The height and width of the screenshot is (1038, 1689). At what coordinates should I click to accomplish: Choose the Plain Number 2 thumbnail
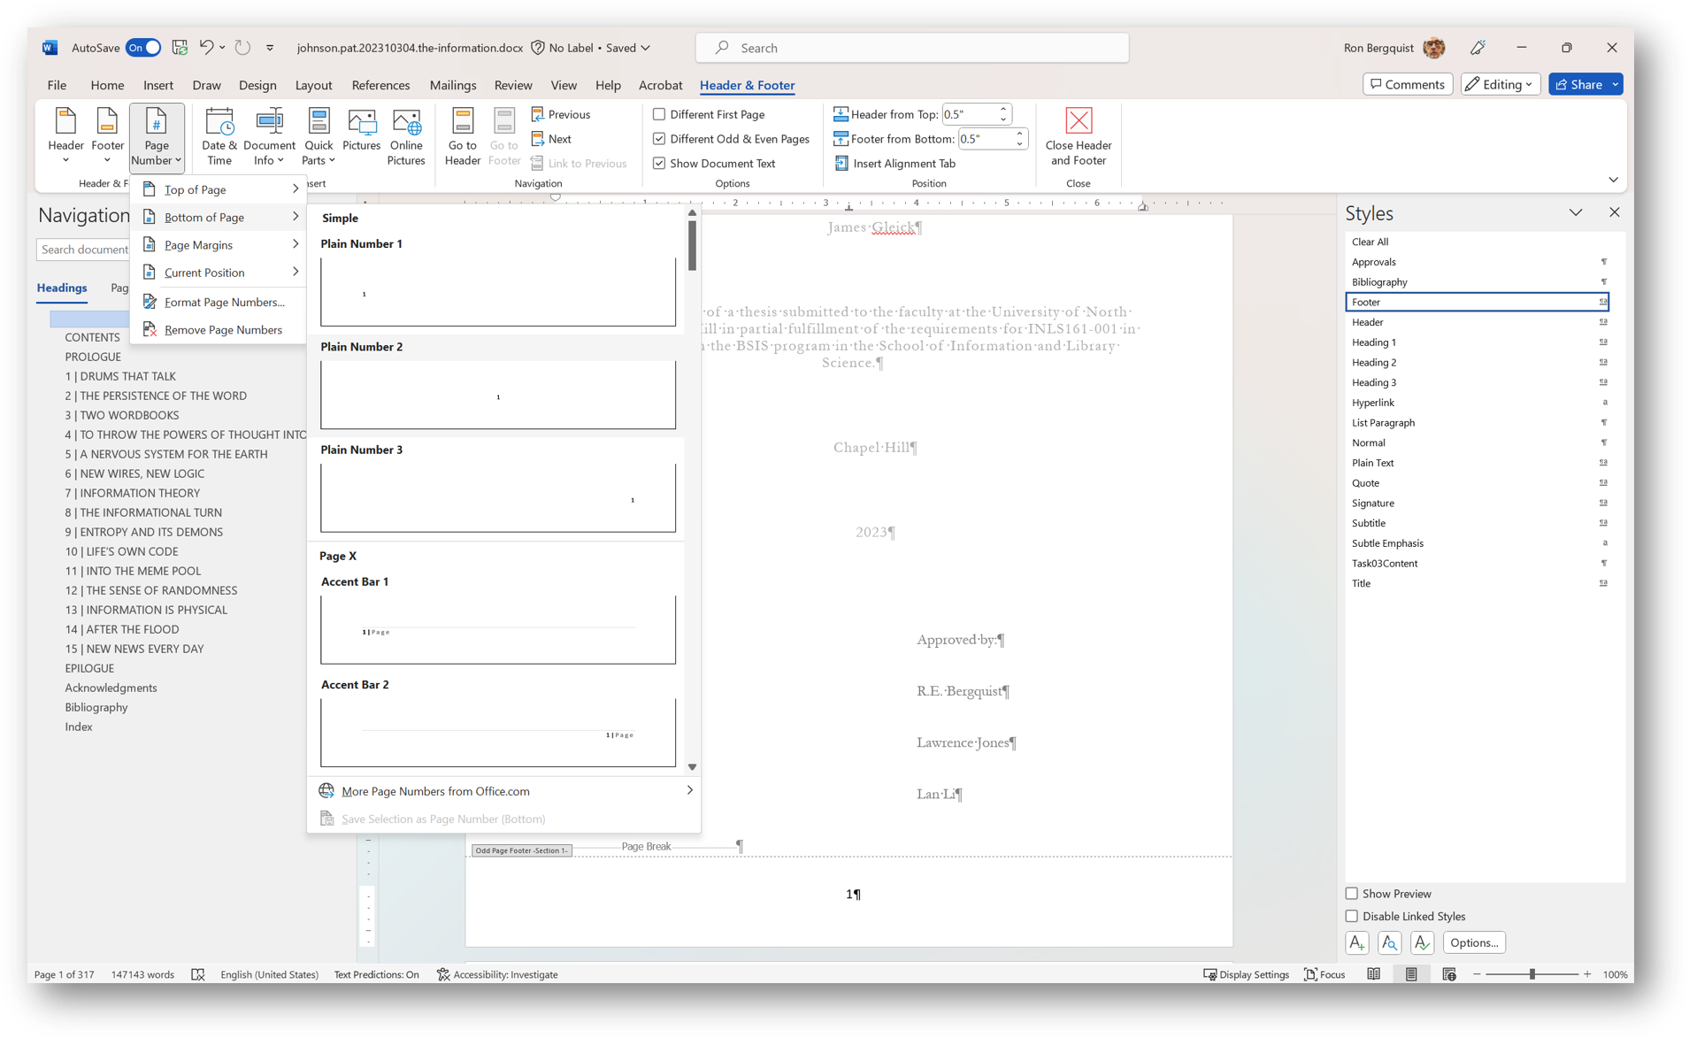497,395
